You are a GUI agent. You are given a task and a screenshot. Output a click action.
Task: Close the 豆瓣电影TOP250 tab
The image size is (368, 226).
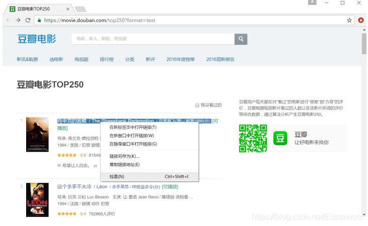click(x=67, y=9)
